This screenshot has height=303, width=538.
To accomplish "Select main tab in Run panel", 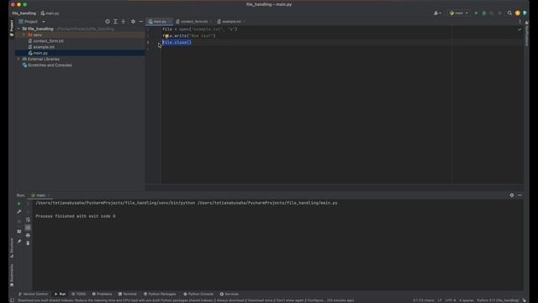I will [x=41, y=195].
